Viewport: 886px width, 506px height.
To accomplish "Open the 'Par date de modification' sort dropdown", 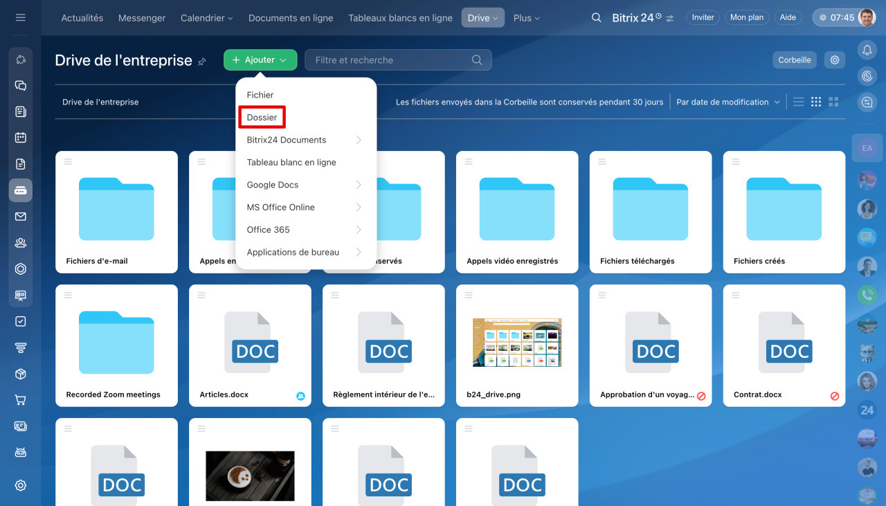I will (728, 102).
